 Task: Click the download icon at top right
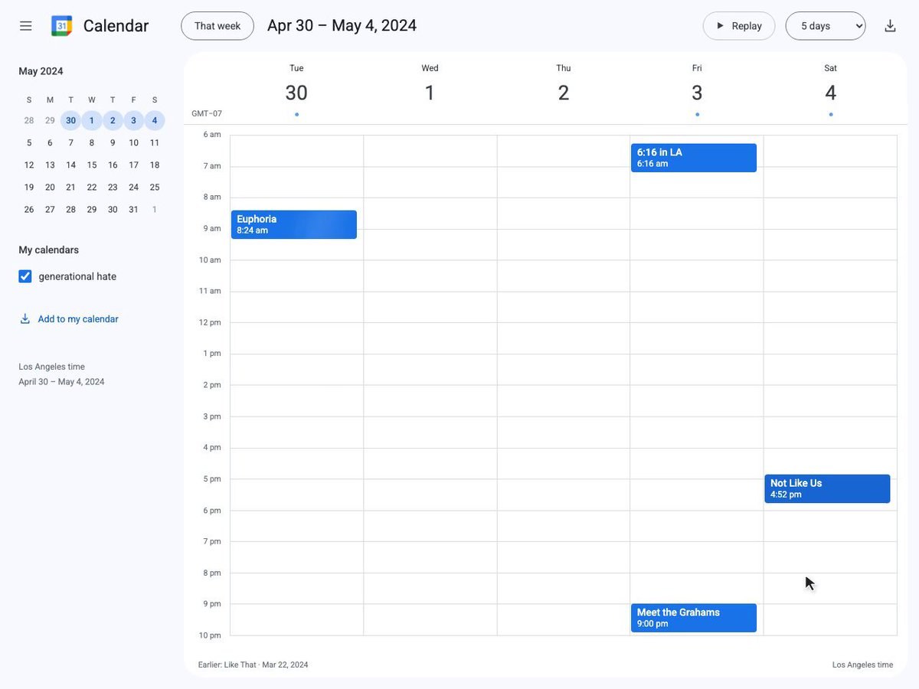point(890,26)
